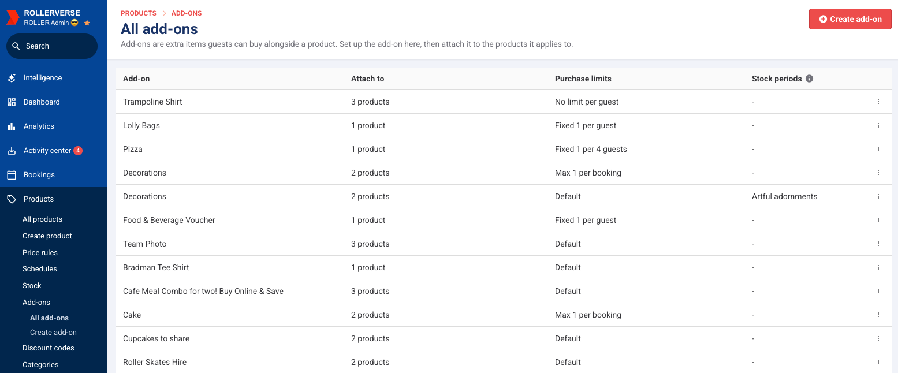Viewport: 898px width, 373px height.
Task: Open Stock in sidebar
Action: coord(32,286)
